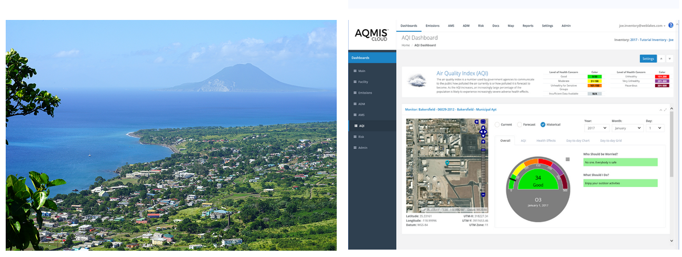The image size is (682, 257).
Task: Open the Risk item in sidebar
Action: coord(361,137)
